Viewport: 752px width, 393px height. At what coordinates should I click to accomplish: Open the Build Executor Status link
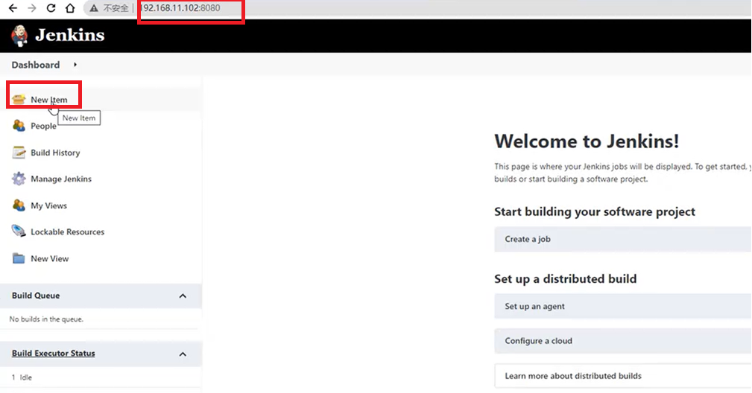pos(53,354)
